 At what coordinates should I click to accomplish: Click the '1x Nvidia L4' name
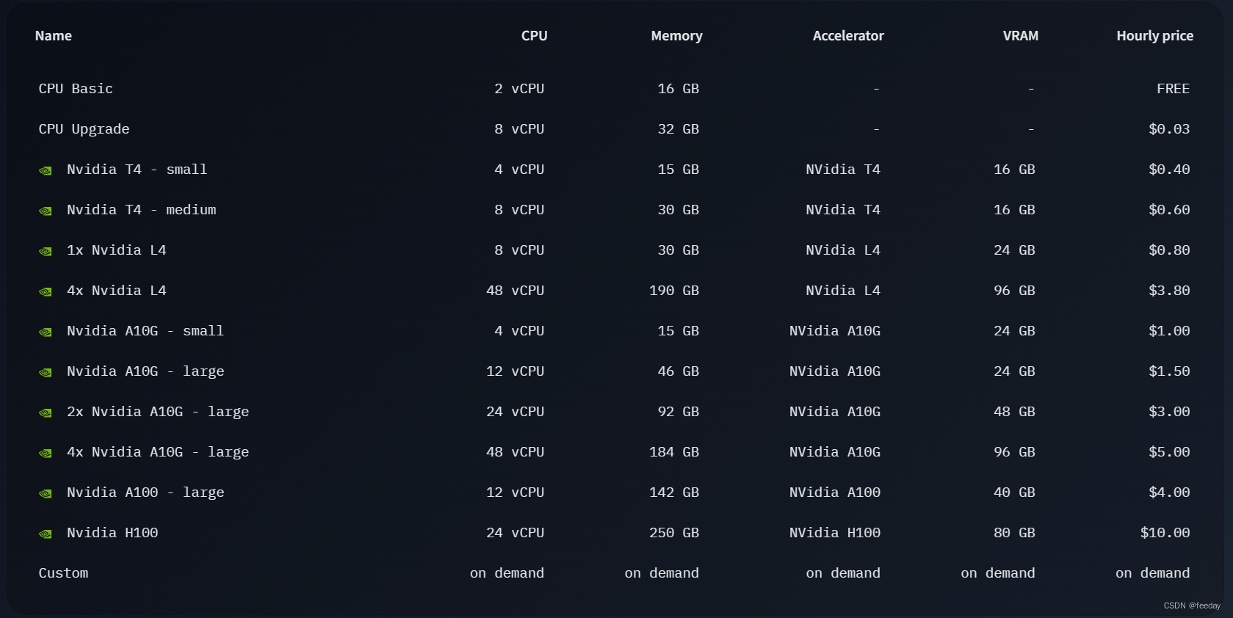[117, 250]
